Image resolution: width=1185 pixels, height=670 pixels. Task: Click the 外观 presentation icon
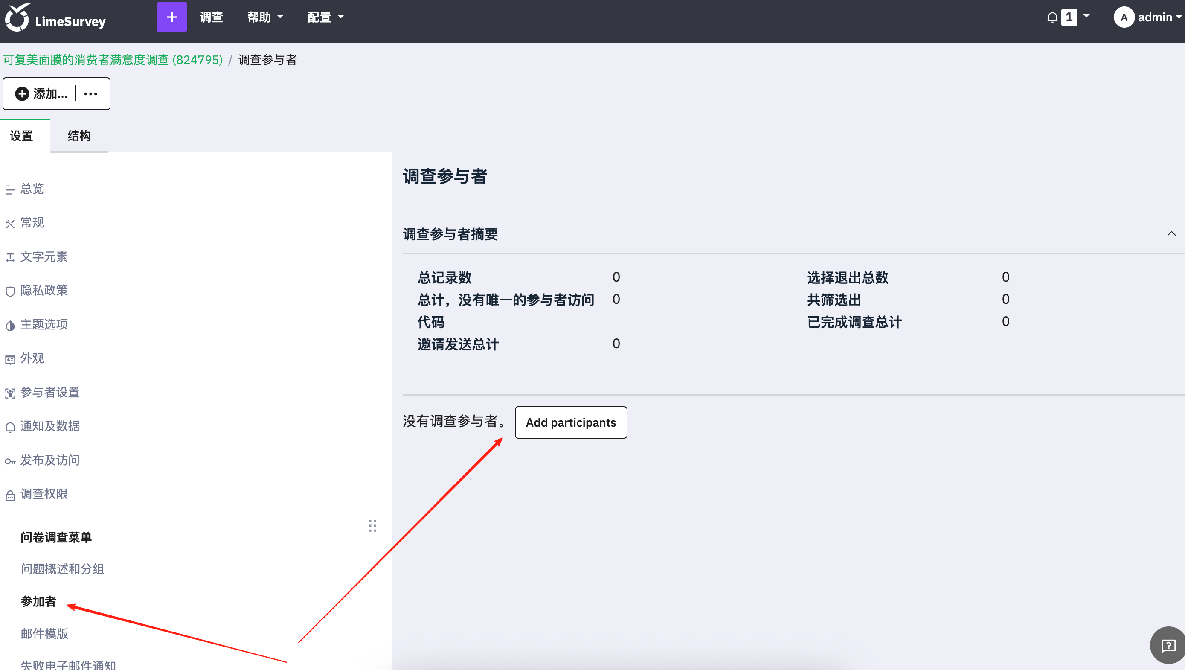10,360
